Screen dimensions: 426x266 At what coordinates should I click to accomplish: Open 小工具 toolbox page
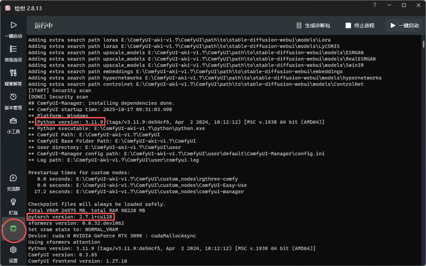click(13, 125)
